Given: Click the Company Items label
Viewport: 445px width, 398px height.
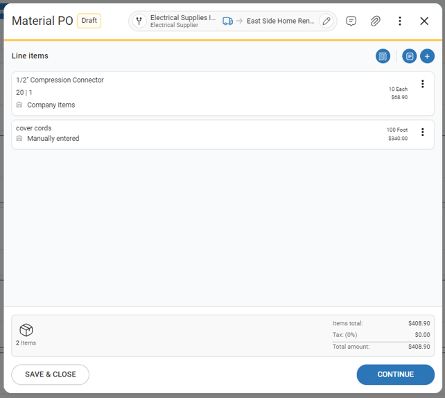Looking at the screenshot, I should (51, 105).
